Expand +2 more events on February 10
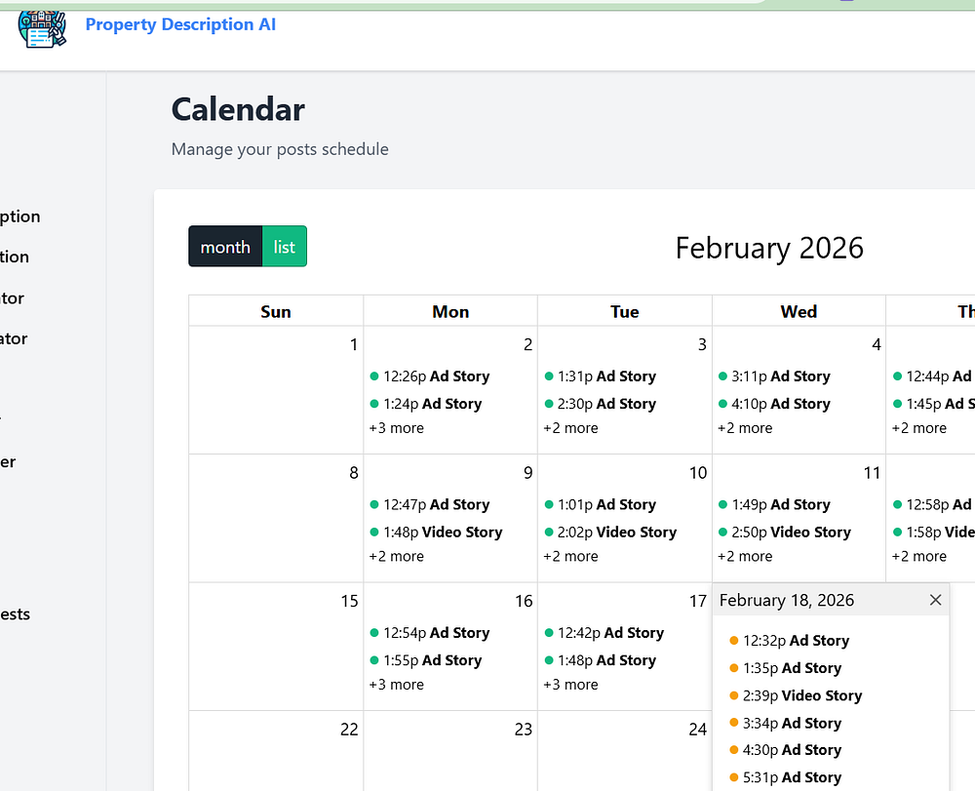975x791 pixels. click(x=570, y=556)
